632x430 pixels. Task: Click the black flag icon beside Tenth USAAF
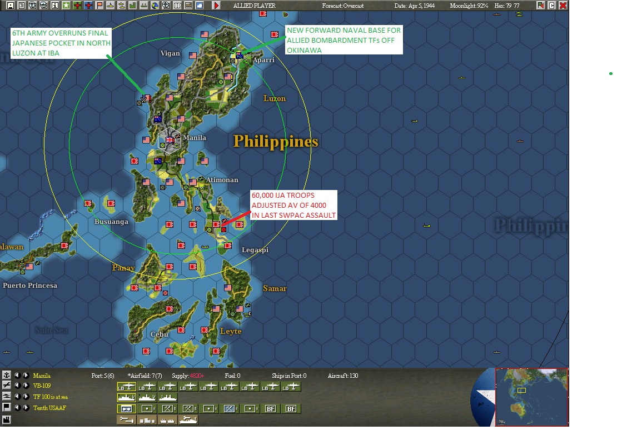7,408
